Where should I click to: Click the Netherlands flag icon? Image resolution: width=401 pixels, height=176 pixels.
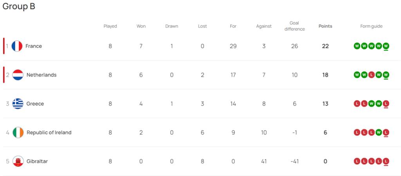[18, 75]
